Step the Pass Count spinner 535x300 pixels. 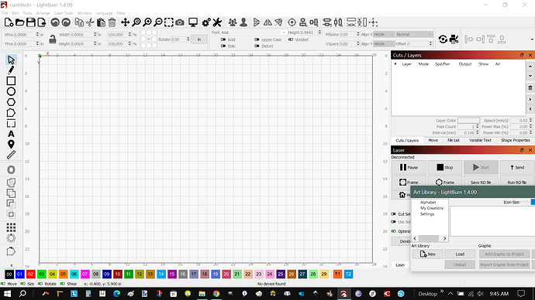click(x=478, y=127)
